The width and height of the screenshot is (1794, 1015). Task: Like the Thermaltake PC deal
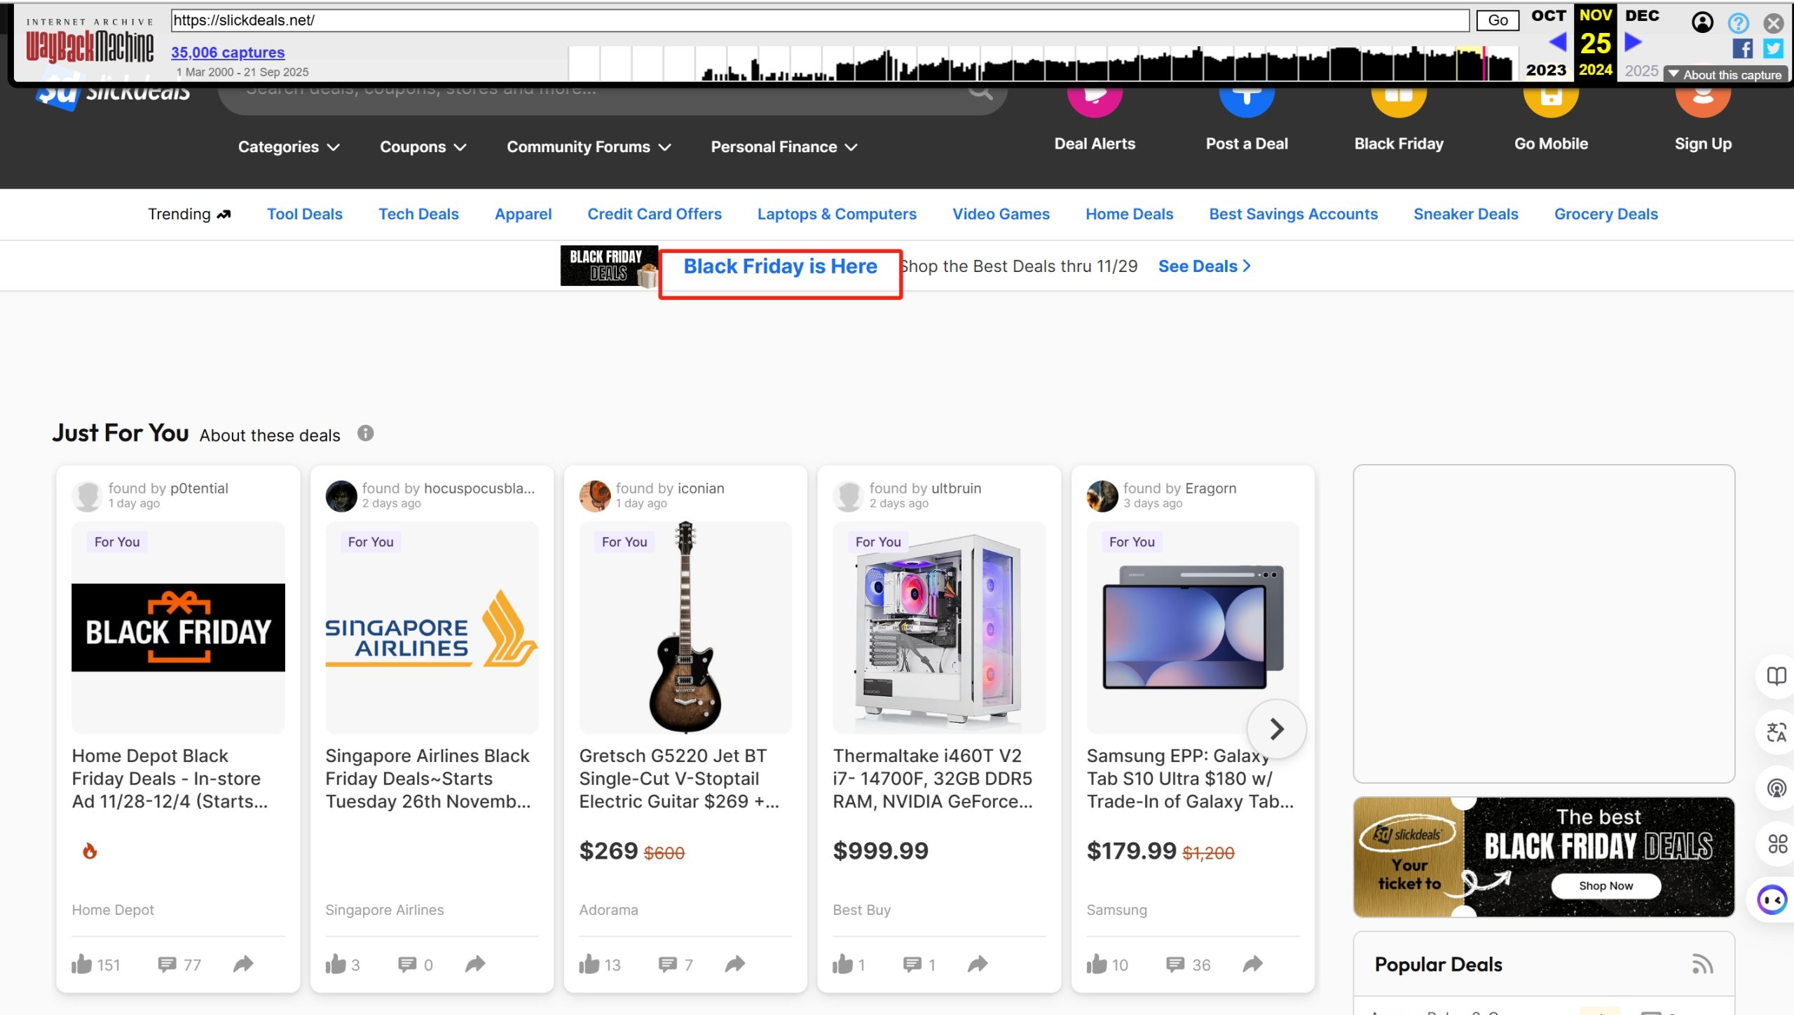pos(843,964)
